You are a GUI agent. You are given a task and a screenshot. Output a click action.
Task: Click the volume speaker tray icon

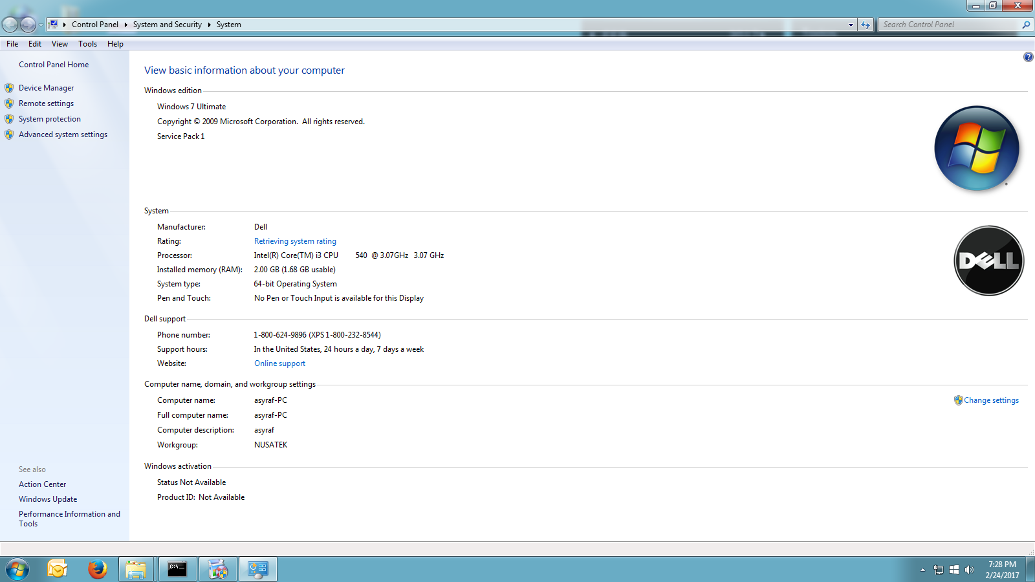(x=969, y=570)
